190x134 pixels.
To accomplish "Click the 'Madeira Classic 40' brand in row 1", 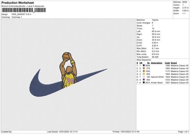I will tap(180, 65).
